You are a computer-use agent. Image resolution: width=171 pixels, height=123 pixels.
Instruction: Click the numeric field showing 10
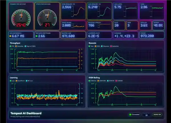[x=146, y=115]
